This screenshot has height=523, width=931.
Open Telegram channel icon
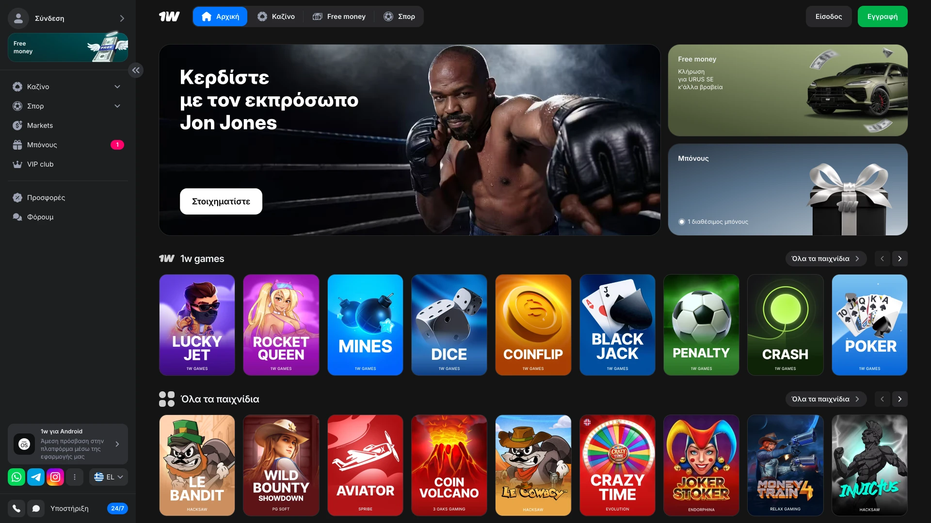(36, 477)
